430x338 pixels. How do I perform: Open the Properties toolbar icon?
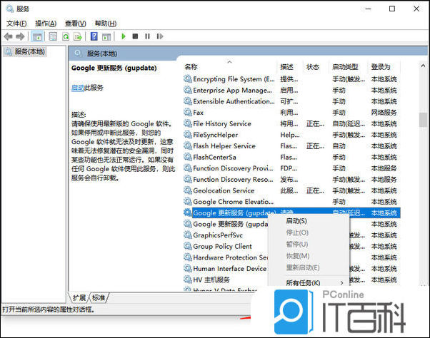point(53,36)
